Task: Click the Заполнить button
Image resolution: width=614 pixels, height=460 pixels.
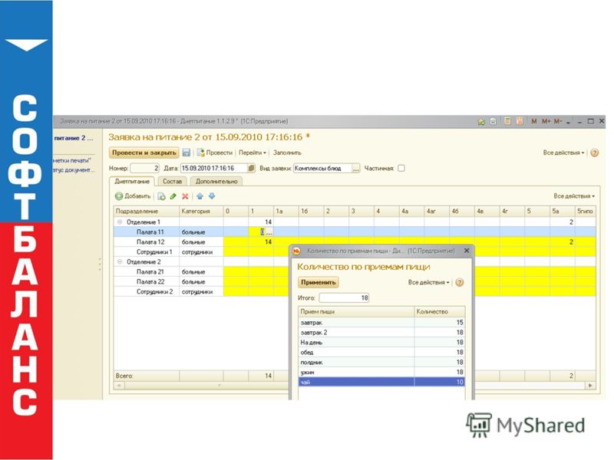Action: [287, 153]
